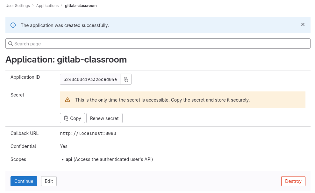
Task: Dismiss the success message with the X icon
Action: (303, 24)
